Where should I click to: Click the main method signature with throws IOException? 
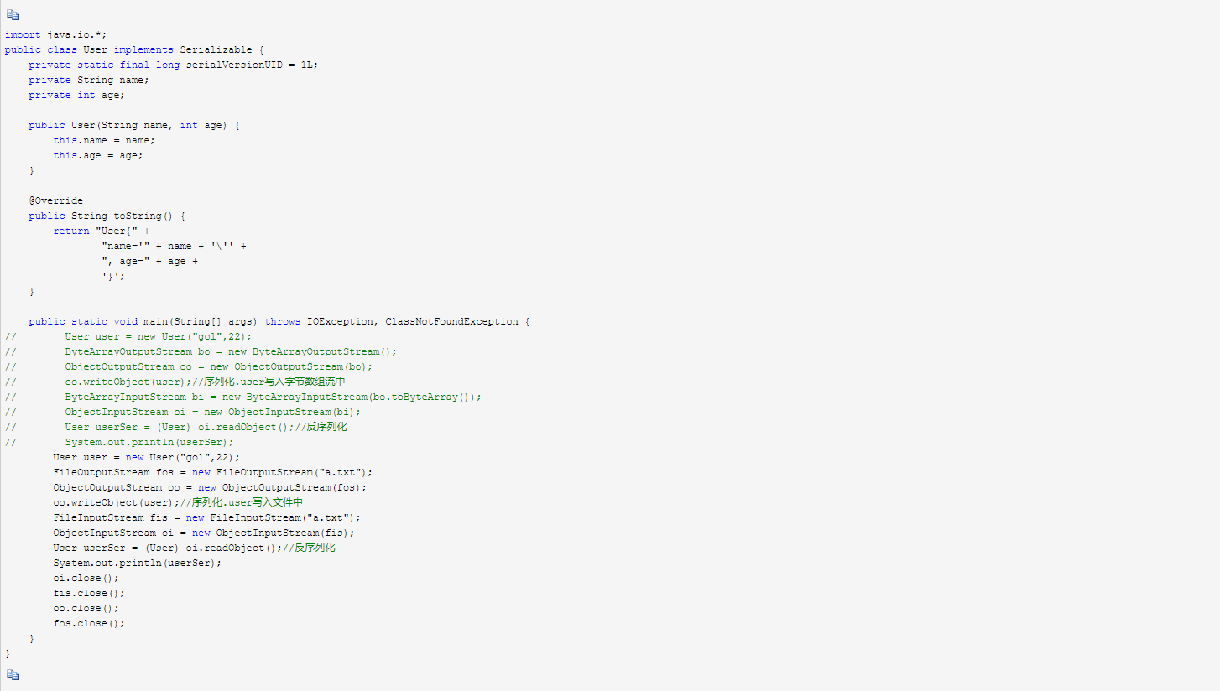(x=279, y=321)
